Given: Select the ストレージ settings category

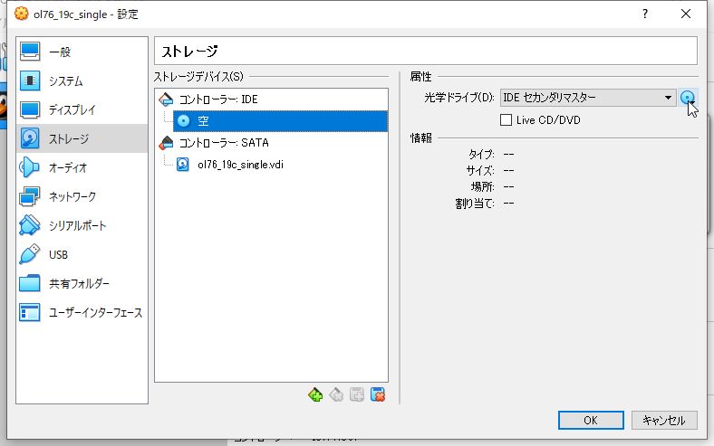Looking at the screenshot, I should 82,138.
